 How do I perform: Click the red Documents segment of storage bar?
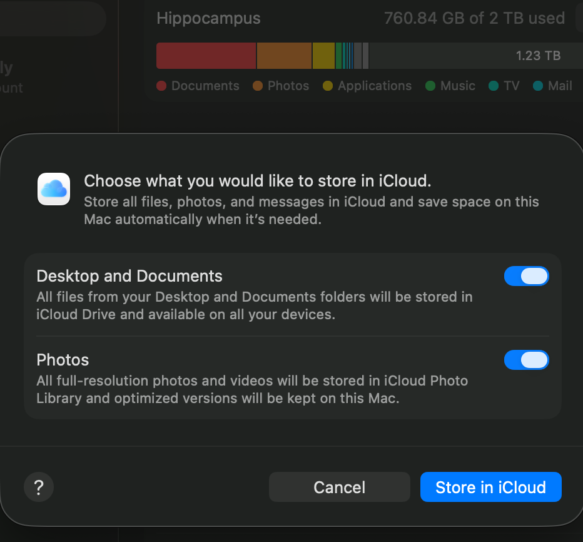click(x=206, y=56)
